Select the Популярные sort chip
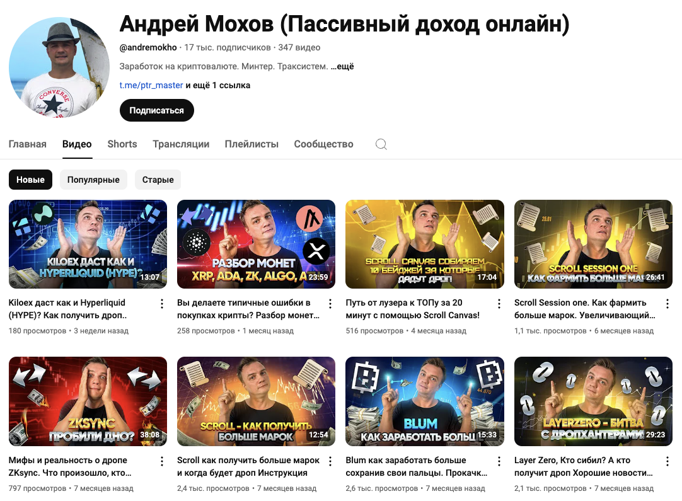This screenshot has height=501, width=682. [93, 180]
